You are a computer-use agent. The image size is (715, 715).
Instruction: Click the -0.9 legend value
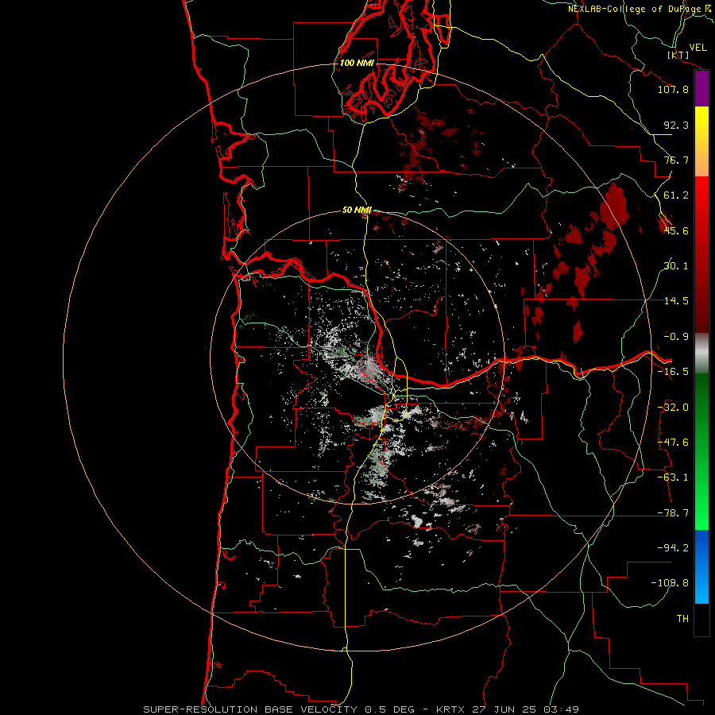click(676, 337)
